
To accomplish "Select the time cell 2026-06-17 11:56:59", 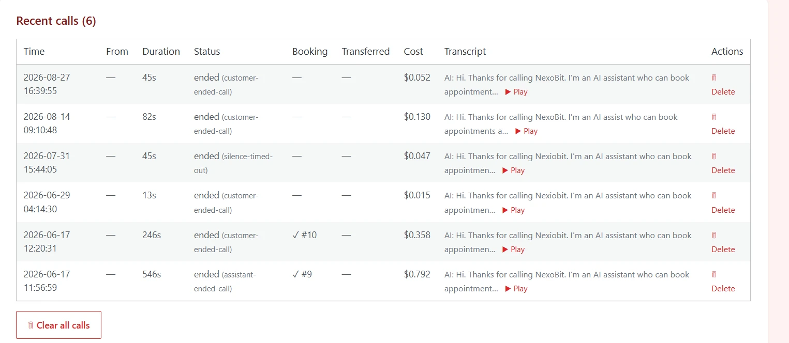I will point(47,281).
